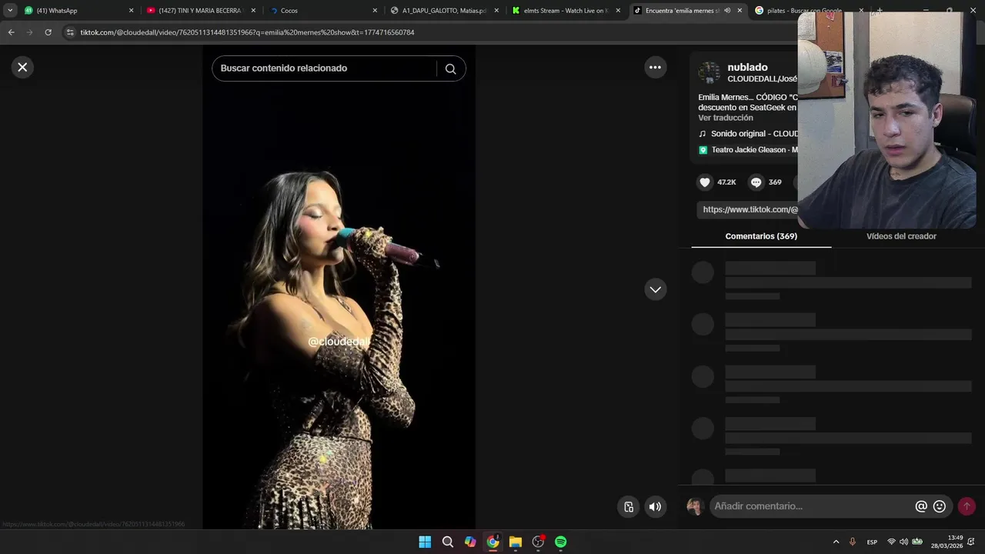Open the tab search dropdown arrow
The width and height of the screenshot is (985, 554).
tap(10, 11)
